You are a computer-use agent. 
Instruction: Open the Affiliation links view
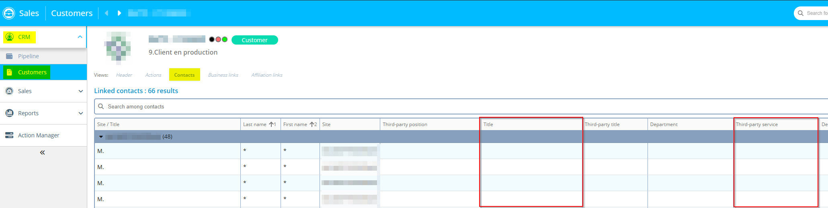pos(266,75)
